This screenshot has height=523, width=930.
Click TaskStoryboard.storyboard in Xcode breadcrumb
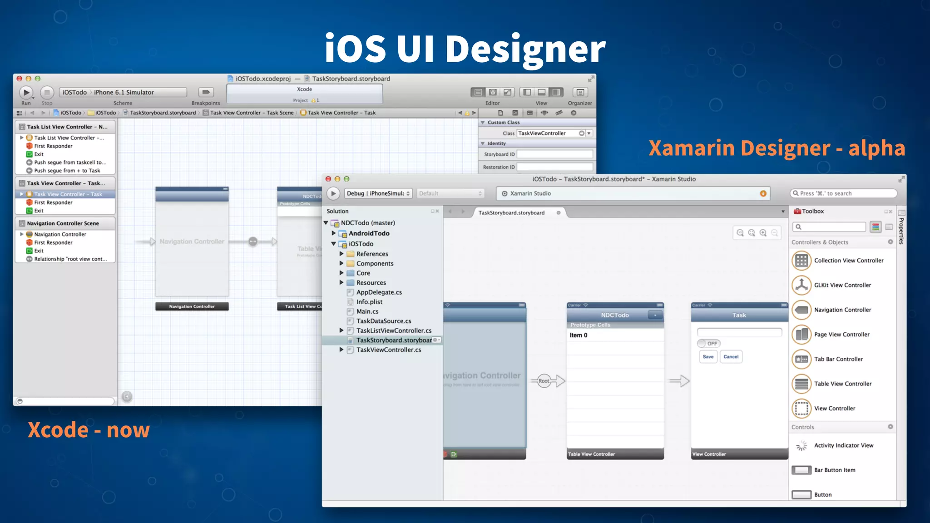(159, 113)
